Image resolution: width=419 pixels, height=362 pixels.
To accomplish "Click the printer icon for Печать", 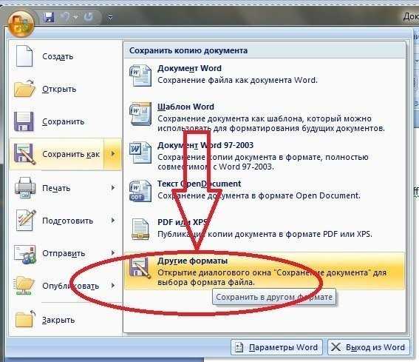I will coord(25,188).
